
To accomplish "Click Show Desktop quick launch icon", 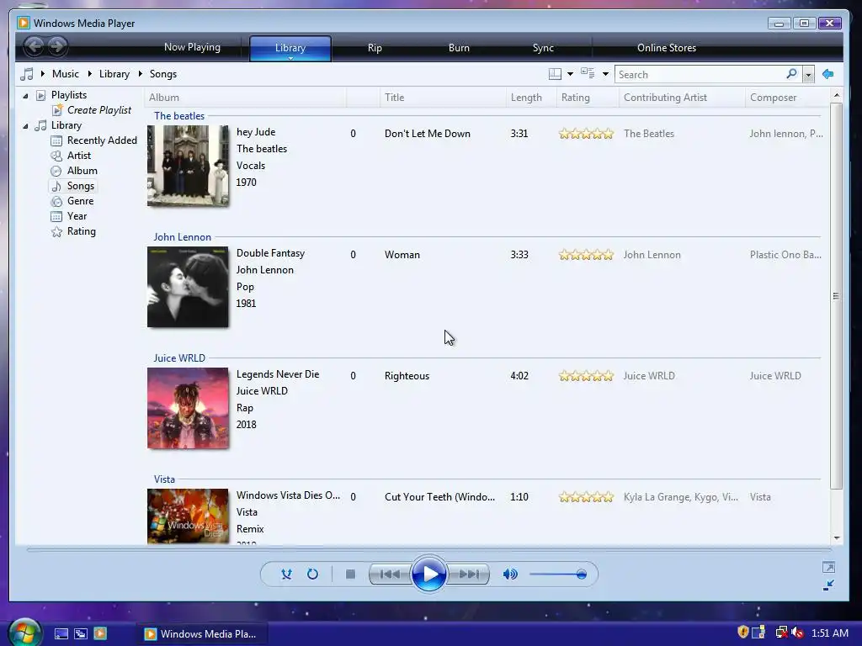I will point(61,633).
